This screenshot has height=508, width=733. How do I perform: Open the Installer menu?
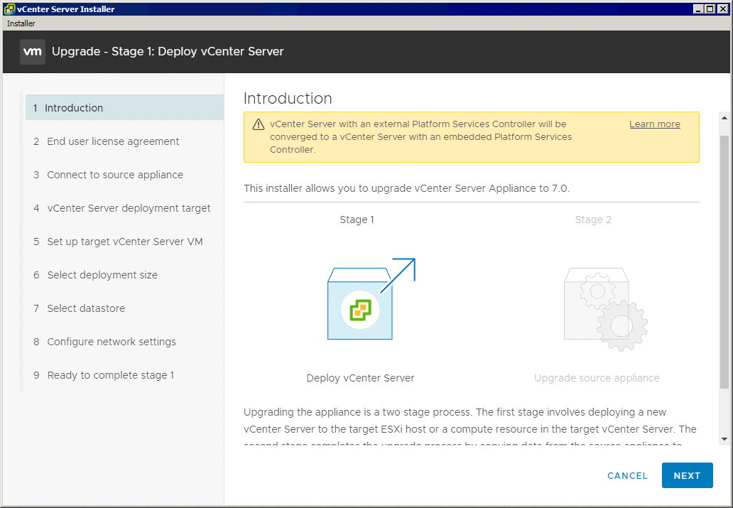(x=21, y=23)
